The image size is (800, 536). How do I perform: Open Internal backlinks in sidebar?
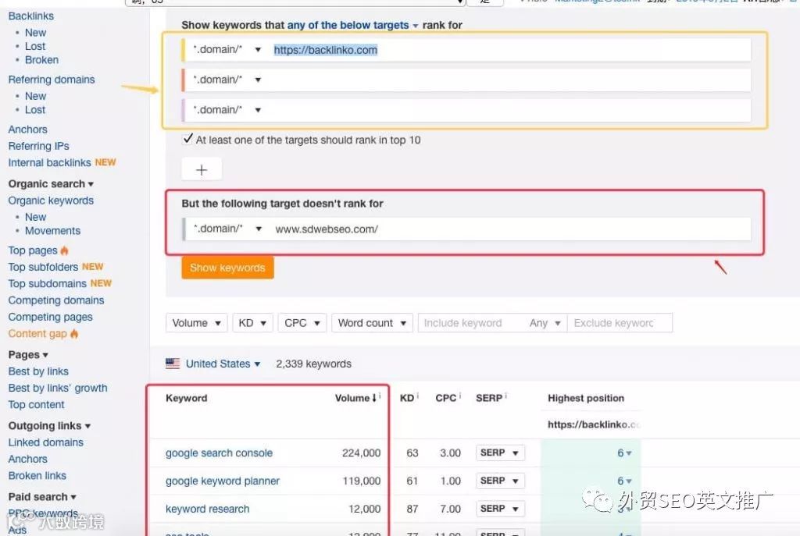click(x=49, y=162)
